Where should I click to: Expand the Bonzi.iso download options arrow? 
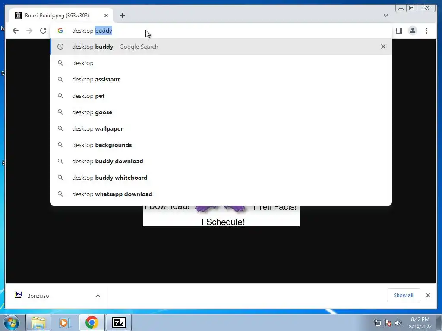point(98,296)
